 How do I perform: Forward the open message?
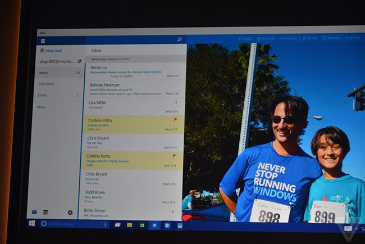point(289,39)
